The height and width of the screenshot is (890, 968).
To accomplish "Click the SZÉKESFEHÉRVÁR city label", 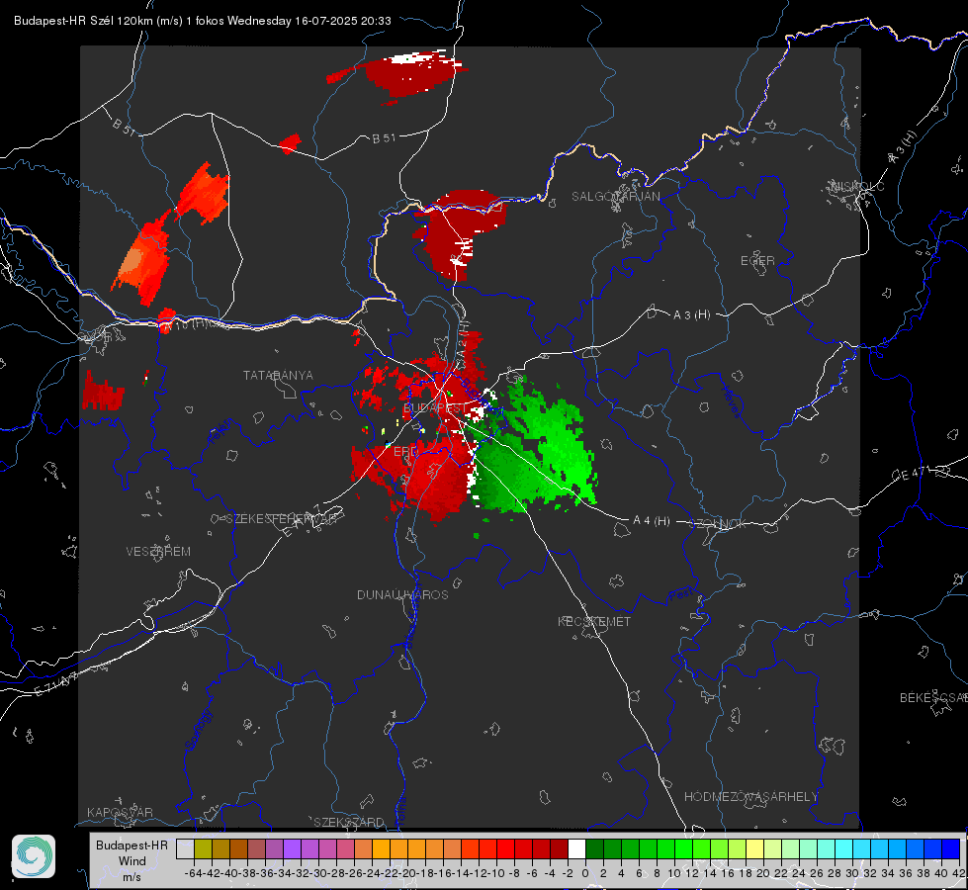I will click(282, 519).
